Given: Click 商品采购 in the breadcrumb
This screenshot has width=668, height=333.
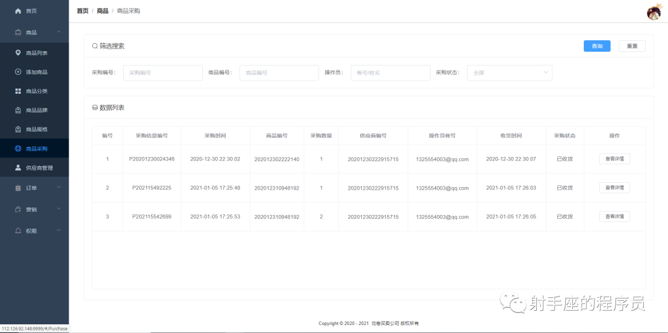Looking at the screenshot, I should pos(128,11).
